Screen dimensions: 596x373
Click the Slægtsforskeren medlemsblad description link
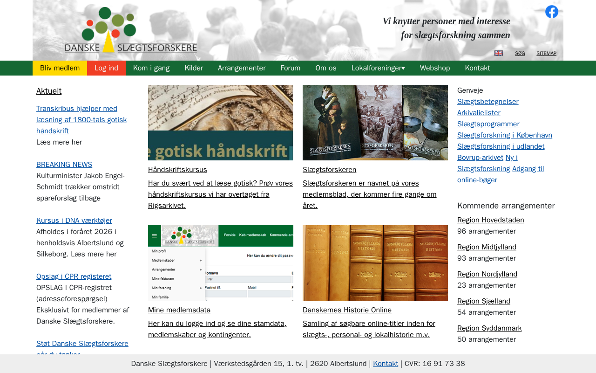tap(370, 194)
